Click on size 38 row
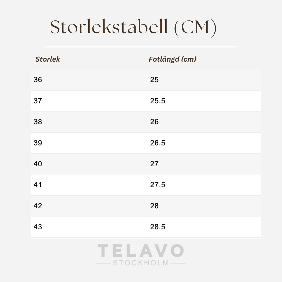The height and width of the screenshot is (282, 282). [38, 122]
